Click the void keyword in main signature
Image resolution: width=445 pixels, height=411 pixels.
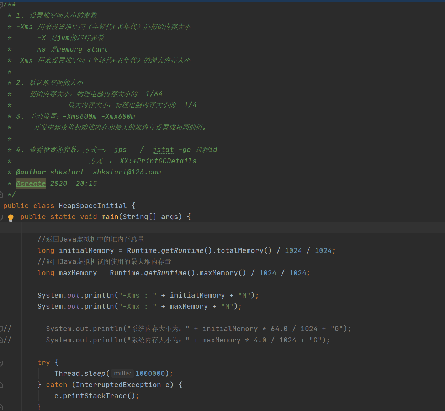click(x=89, y=217)
